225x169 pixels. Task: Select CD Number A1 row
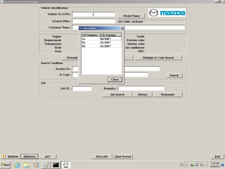tap(101, 39)
